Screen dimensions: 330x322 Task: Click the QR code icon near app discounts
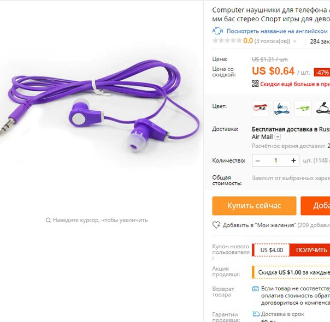tap(255, 84)
